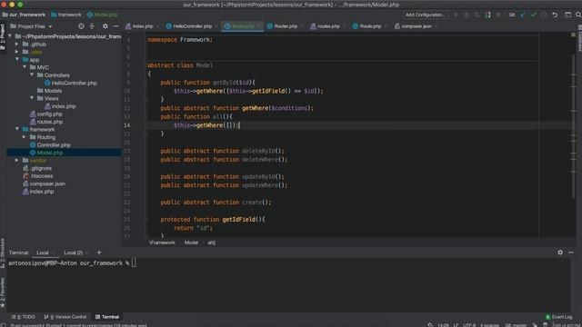Viewport: 582px width, 327px height.
Task: Collapse the Views folder
Action: click(x=32, y=98)
